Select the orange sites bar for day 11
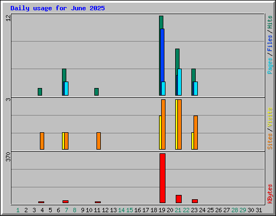The width and height of the screenshot is (276, 216). click(x=99, y=141)
